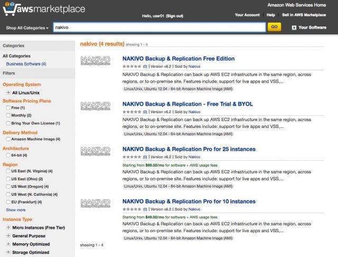This screenshot has height=257, width=338.
Task: Open NAKIVO Pro for 25 instances
Action: click(189, 149)
